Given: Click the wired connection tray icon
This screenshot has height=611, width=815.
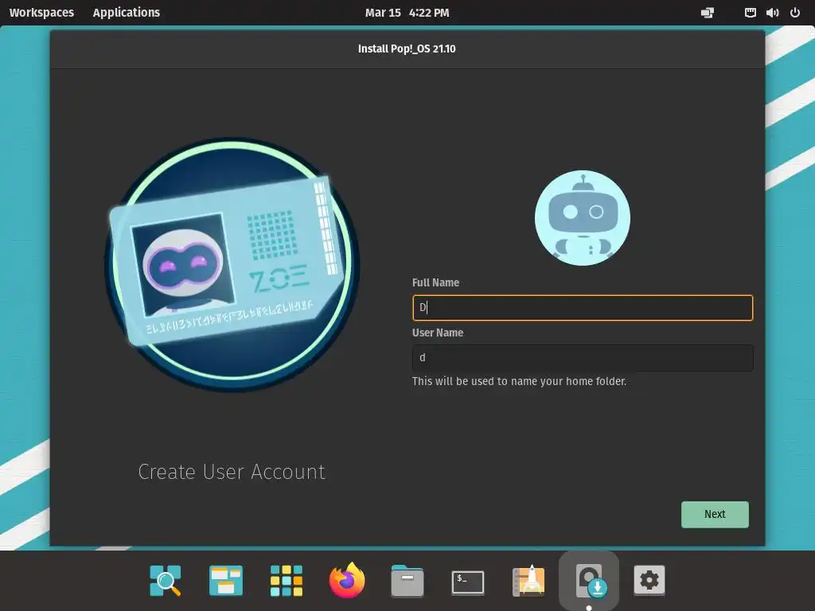Looking at the screenshot, I should pos(750,13).
